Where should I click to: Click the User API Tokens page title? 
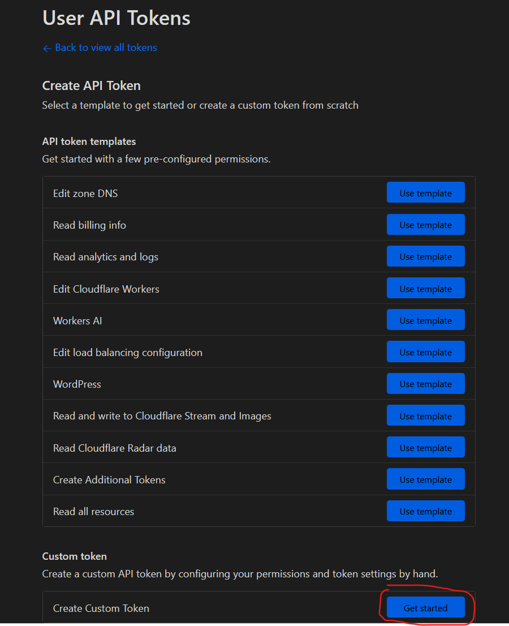coord(116,18)
